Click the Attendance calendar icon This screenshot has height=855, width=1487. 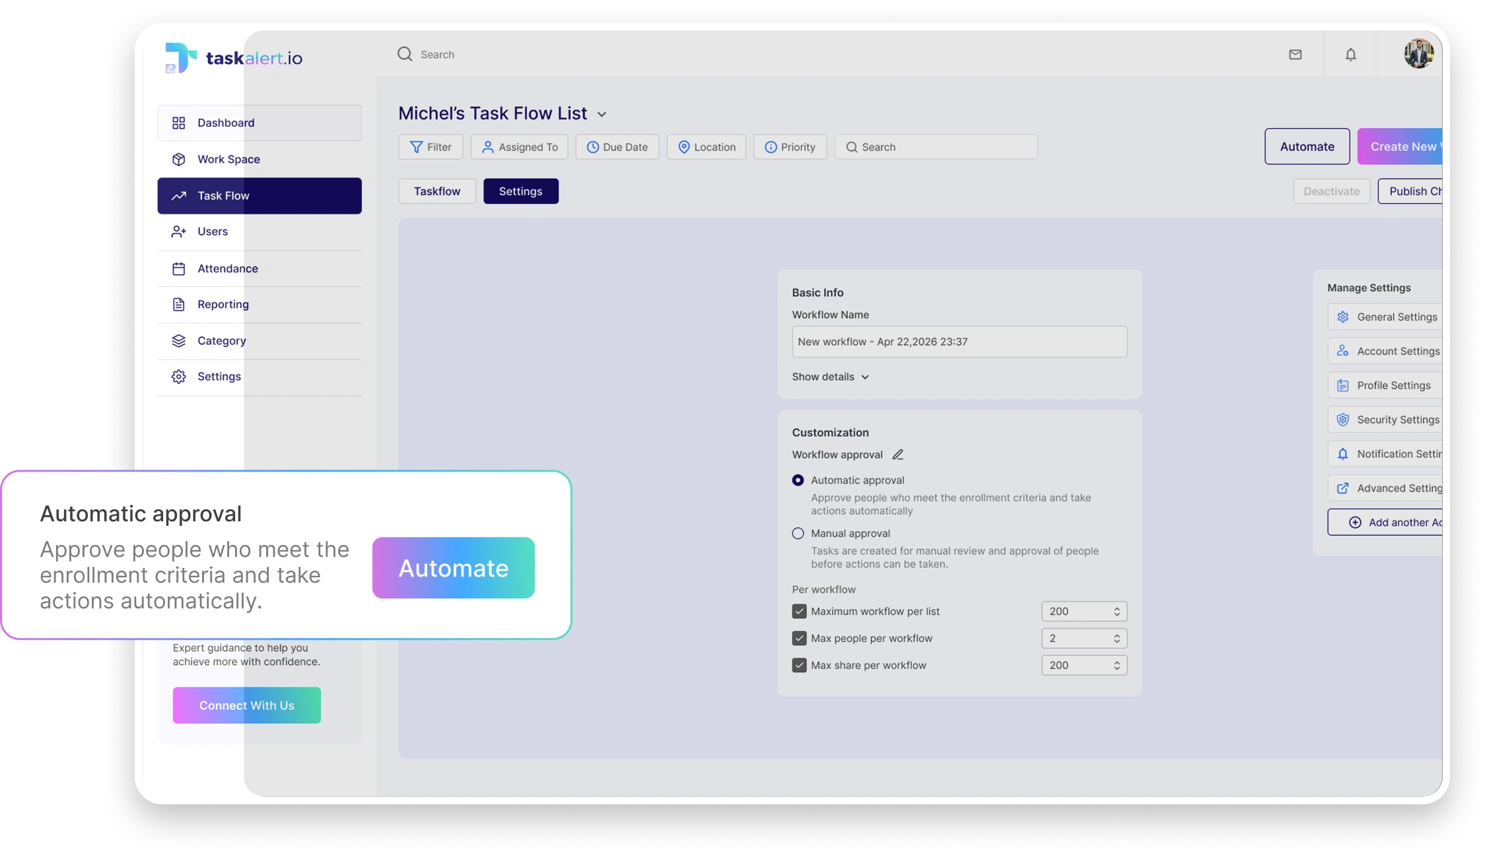coord(178,269)
